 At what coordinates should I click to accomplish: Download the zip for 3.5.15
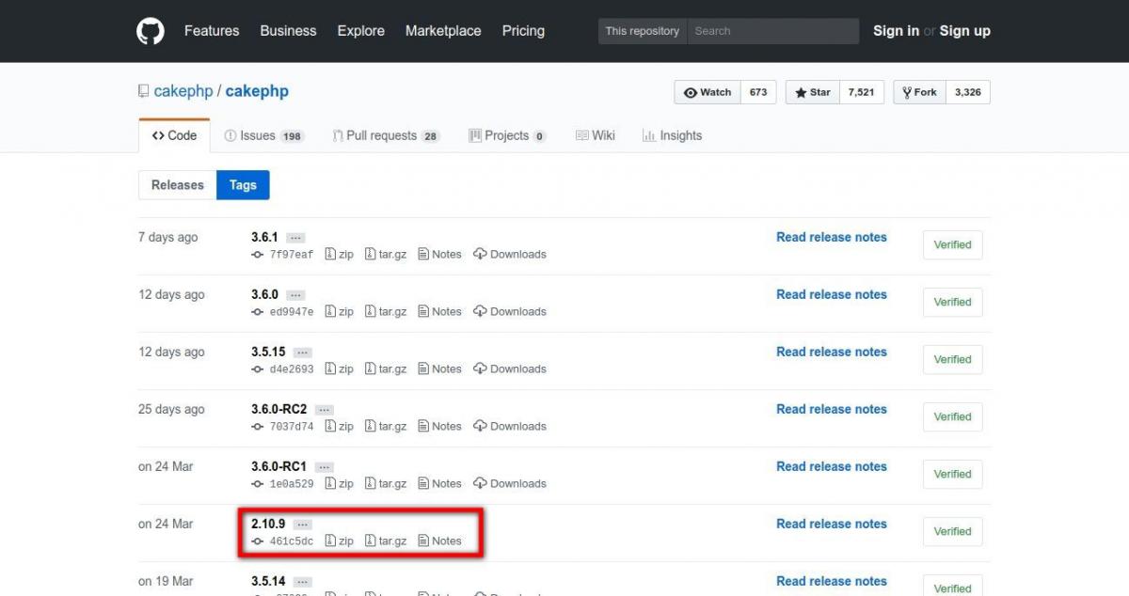pos(340,369)
